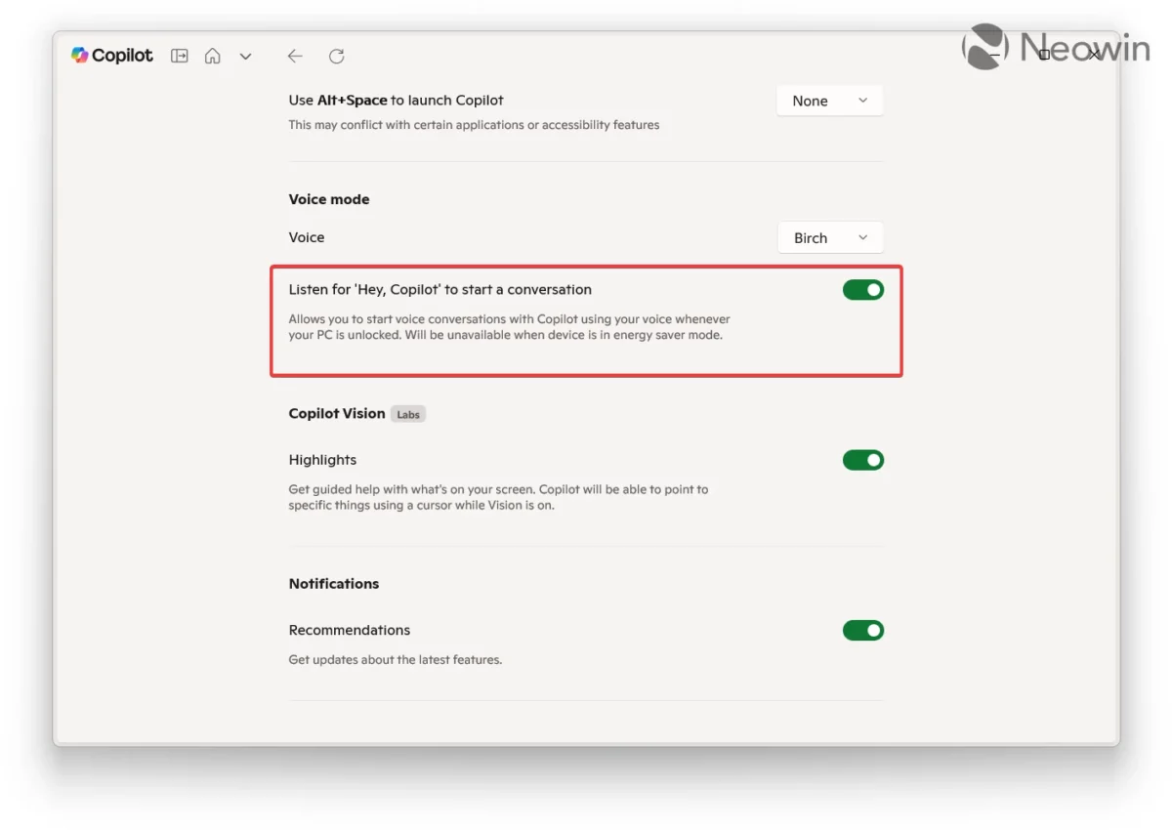Click the 'Highlights' setting label

pyautogui.click(x=322, y=460)
